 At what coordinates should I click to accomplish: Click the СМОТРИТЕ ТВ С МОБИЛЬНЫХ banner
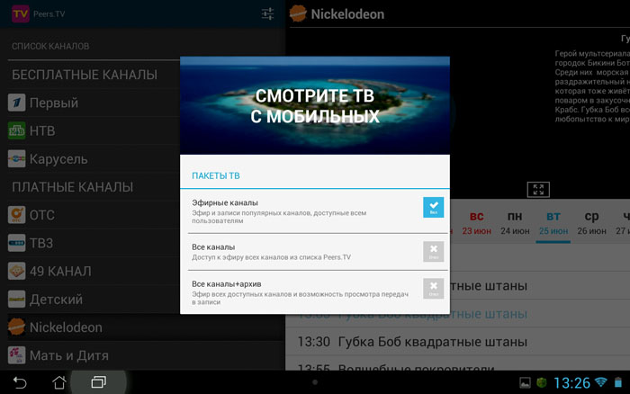pos(315,105)
